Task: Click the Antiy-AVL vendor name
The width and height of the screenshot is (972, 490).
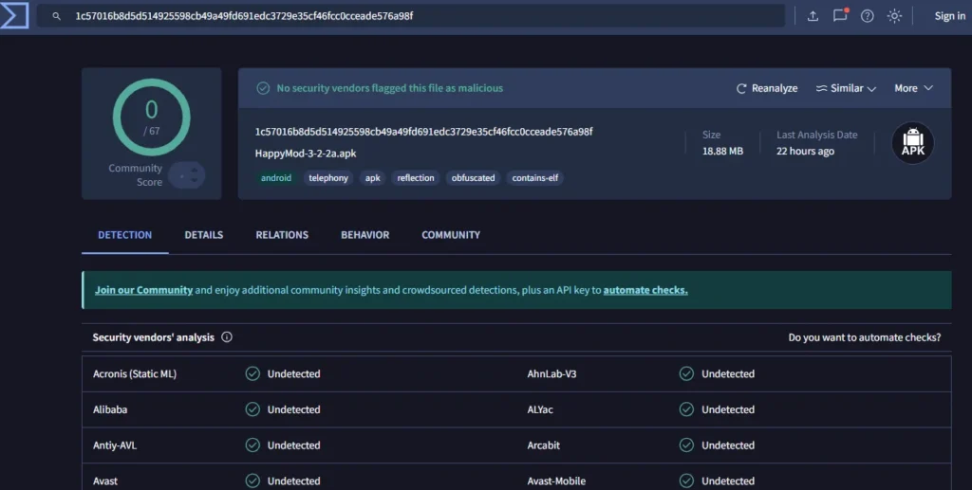Action: point(115,445)
